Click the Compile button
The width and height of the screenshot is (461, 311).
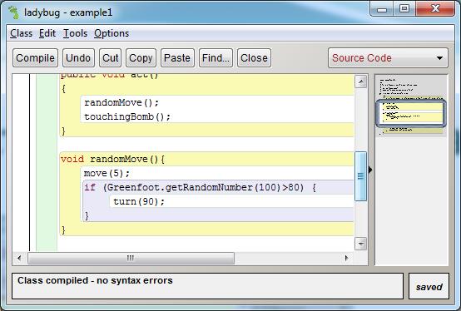[35, 58]
